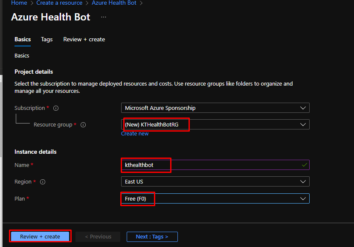The width and height of the screenshot is (354, 247).
Task: Focus the Name input containing kthealthbot
Action: (209, 165)
